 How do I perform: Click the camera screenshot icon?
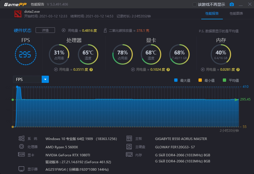tap(232, 4)
